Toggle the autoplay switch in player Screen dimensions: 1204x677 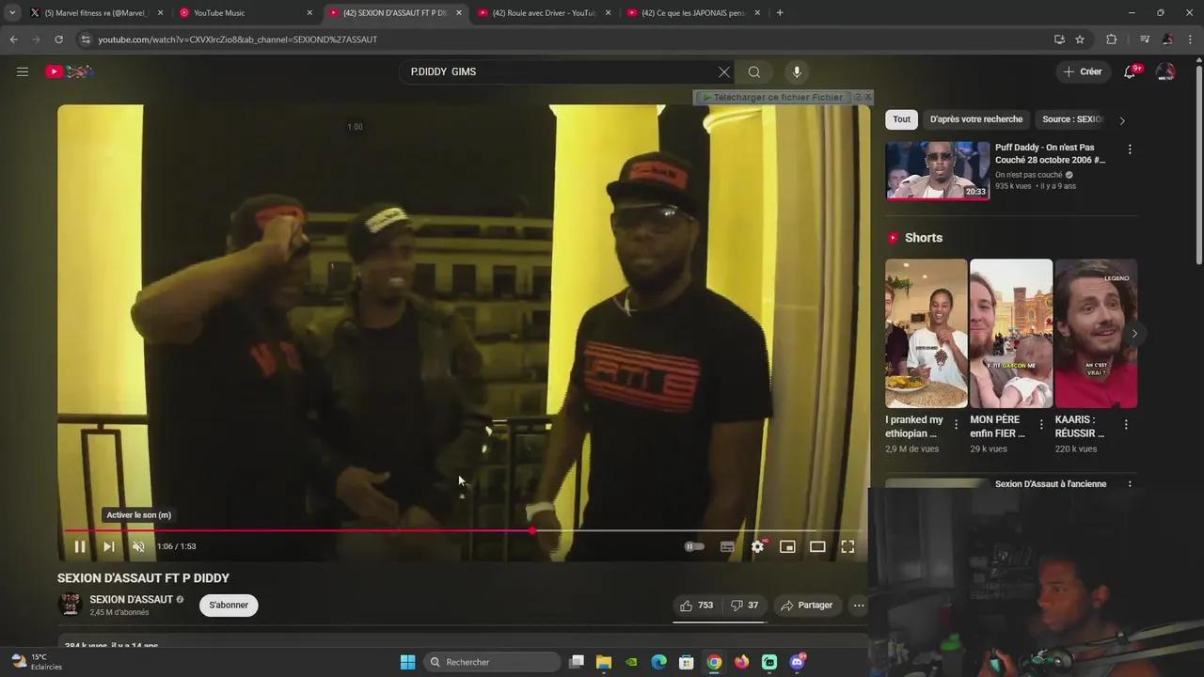tap(694, 546)
